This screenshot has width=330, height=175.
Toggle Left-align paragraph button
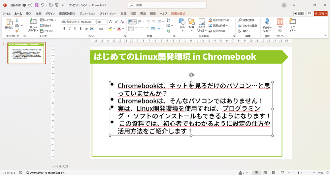tap(131, 29)
